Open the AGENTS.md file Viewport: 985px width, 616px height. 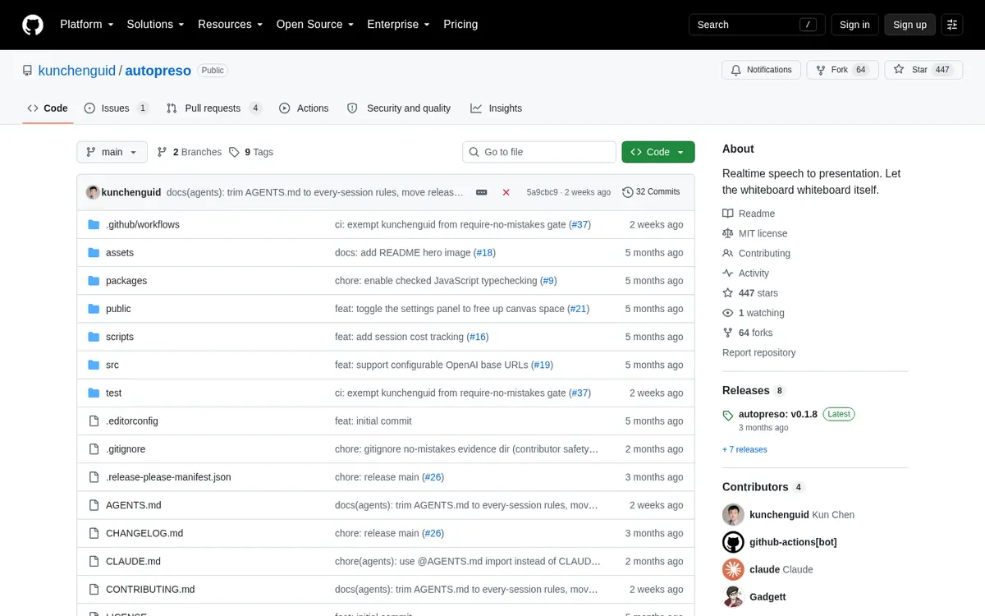click(133, 505)
